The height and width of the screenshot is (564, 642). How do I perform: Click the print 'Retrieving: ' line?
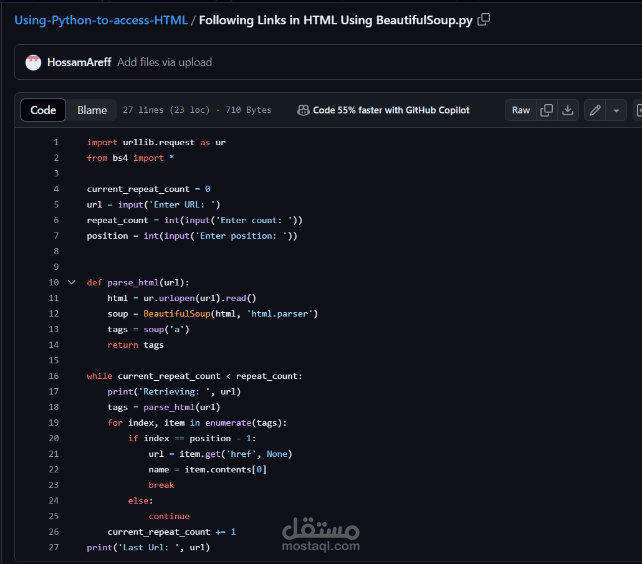point(174,391)
